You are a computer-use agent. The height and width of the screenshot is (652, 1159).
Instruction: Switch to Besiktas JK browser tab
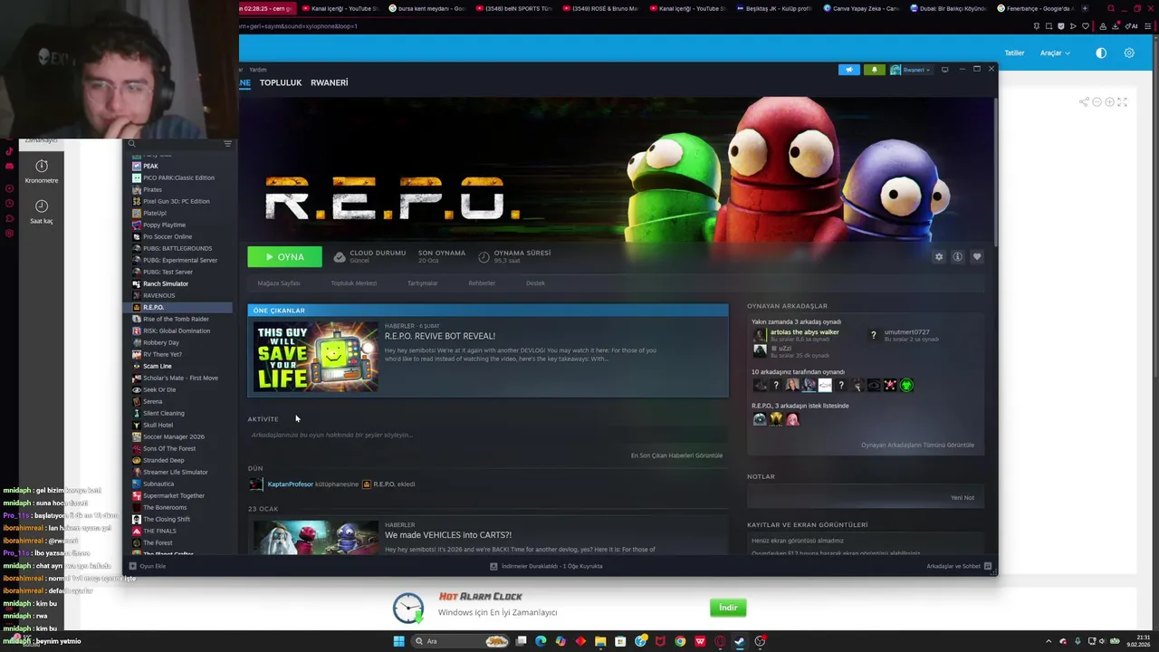click(x=774, y=8)
